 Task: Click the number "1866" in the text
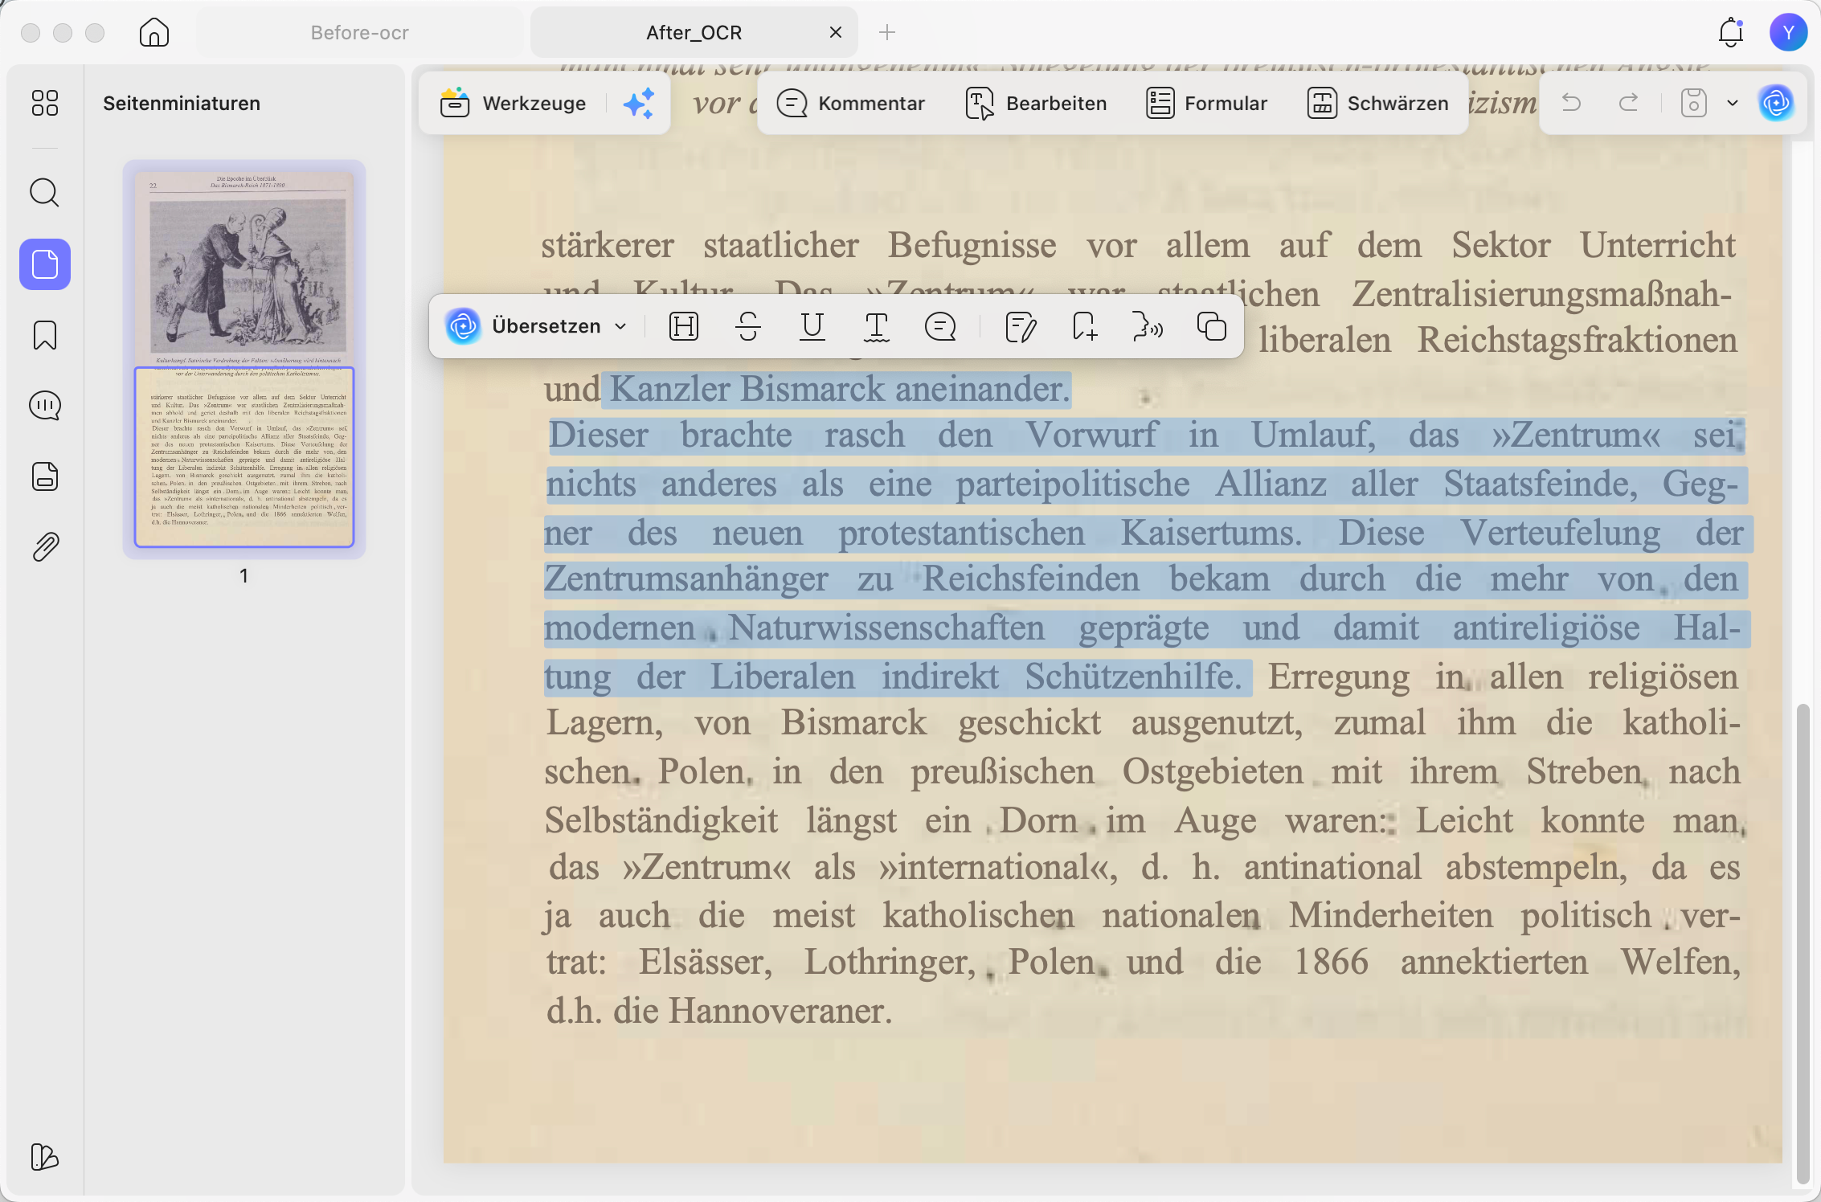pyautogui.click(x=1331, y=963)
